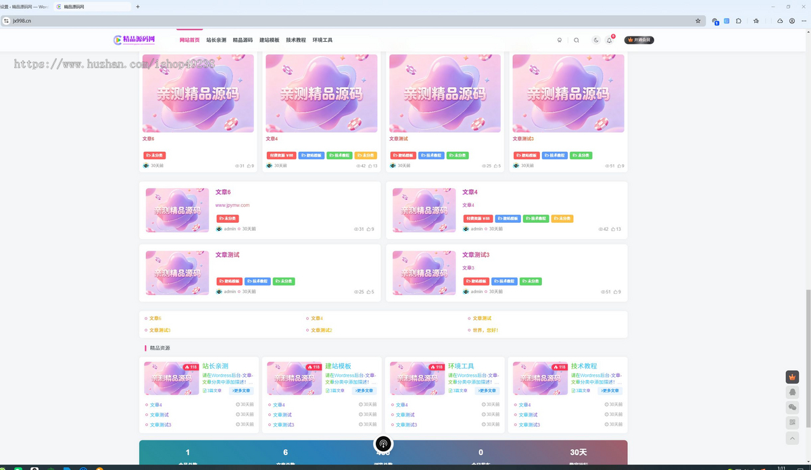Open the 文章4 grid card thumbnail at top
The height and width of the screenshot is (470, 811).
(322, 93)
